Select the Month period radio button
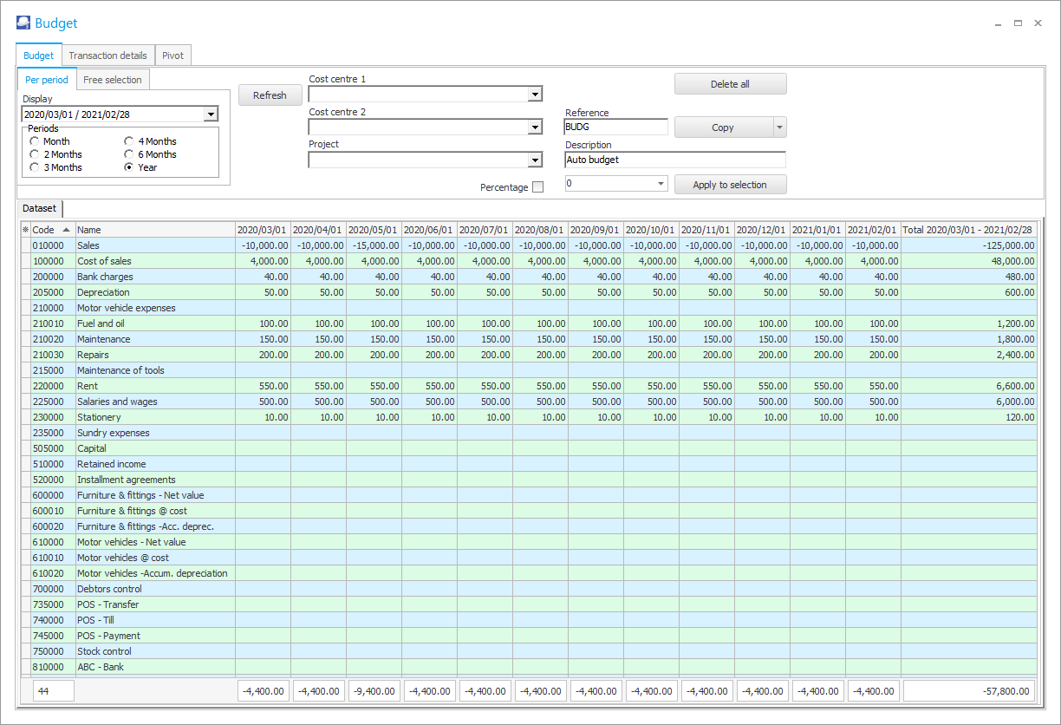 tap(35, 141)
